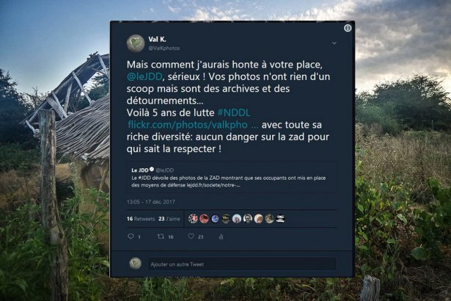Follow the flickr.com/photos/valkpho link
This screenshot has width=451, height=301.
193,125
